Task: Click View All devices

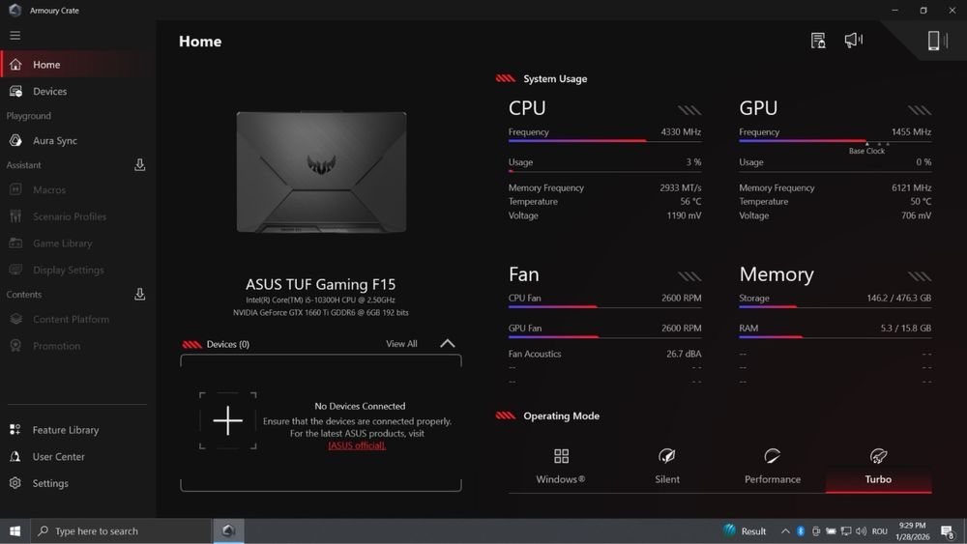Action: point(401,344)
